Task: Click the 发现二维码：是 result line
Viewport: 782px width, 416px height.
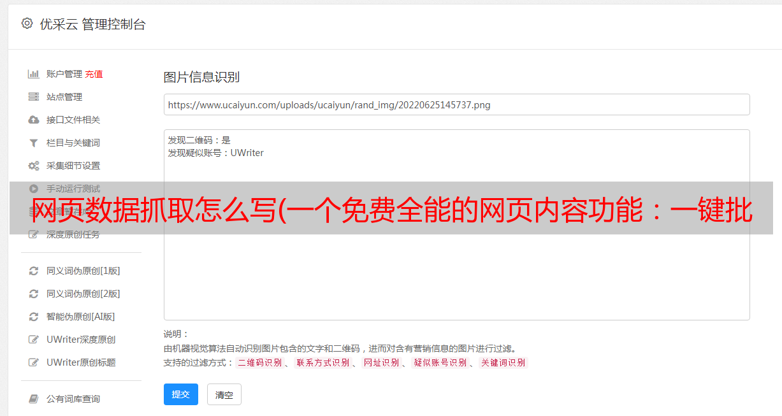Action: click(x=199, y=140)
